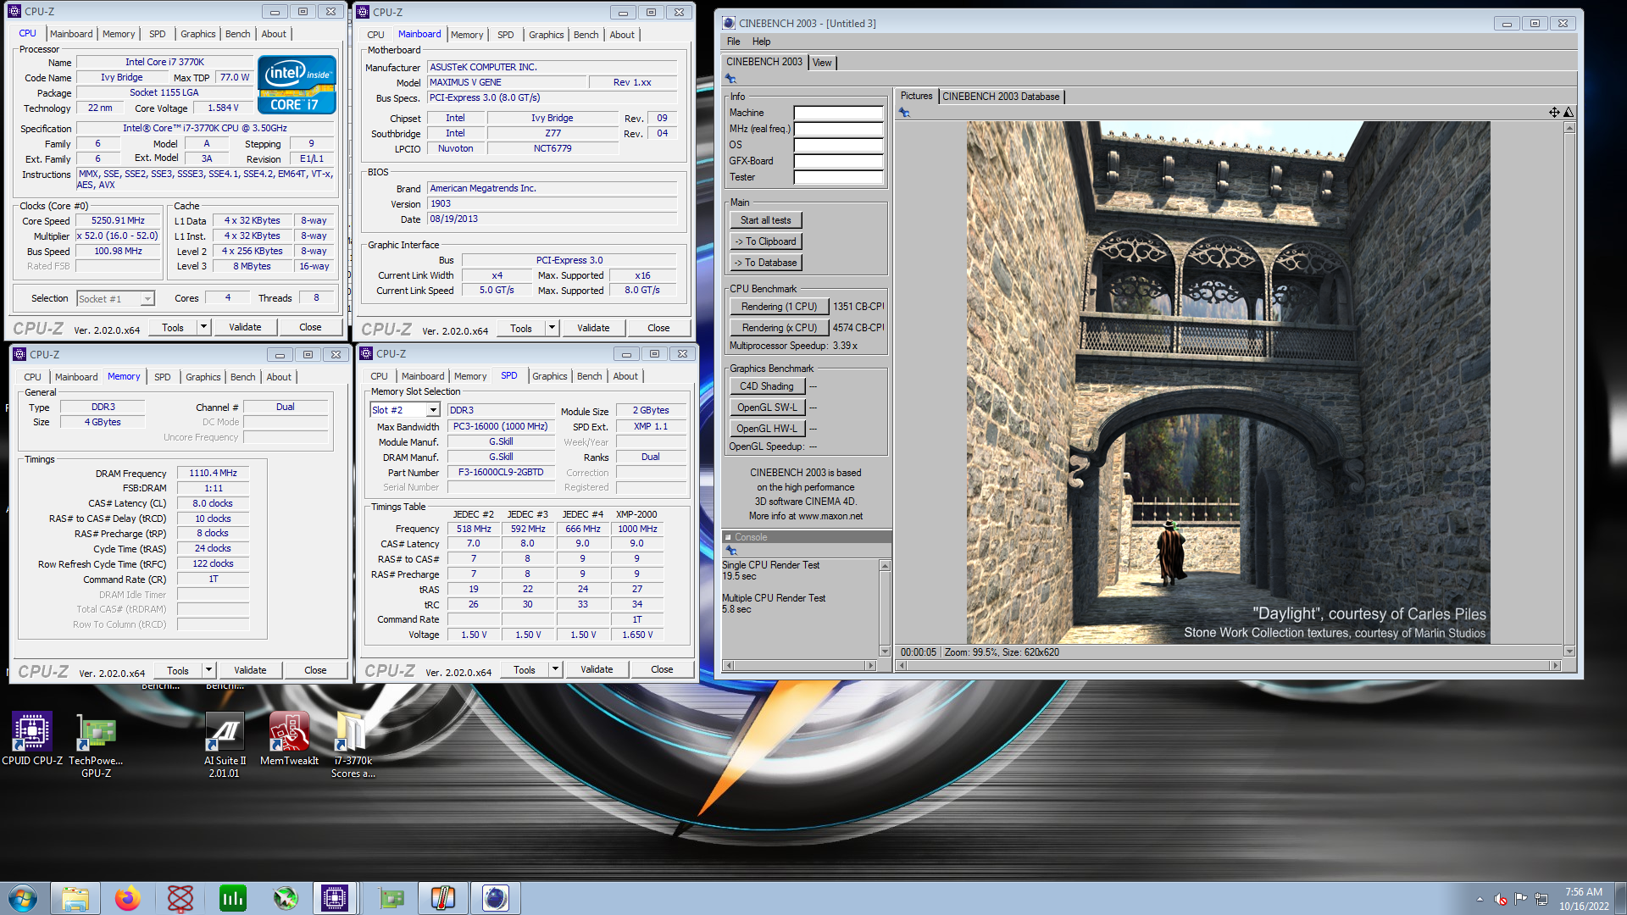Open Tools dropdown arrow in CPU-Z SPD window

pyautogui.click(x=555, y=669)
